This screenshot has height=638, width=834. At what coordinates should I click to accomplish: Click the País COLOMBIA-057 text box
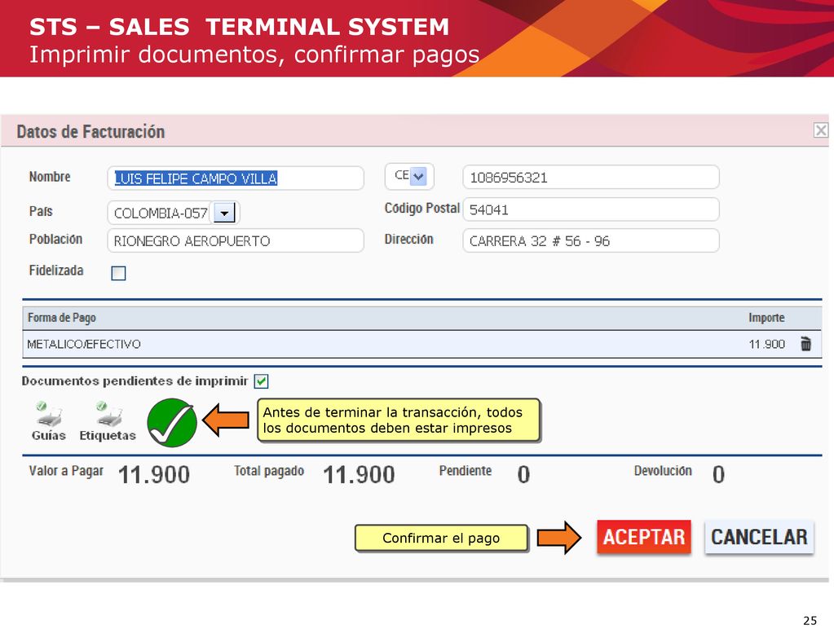point(160,213)
